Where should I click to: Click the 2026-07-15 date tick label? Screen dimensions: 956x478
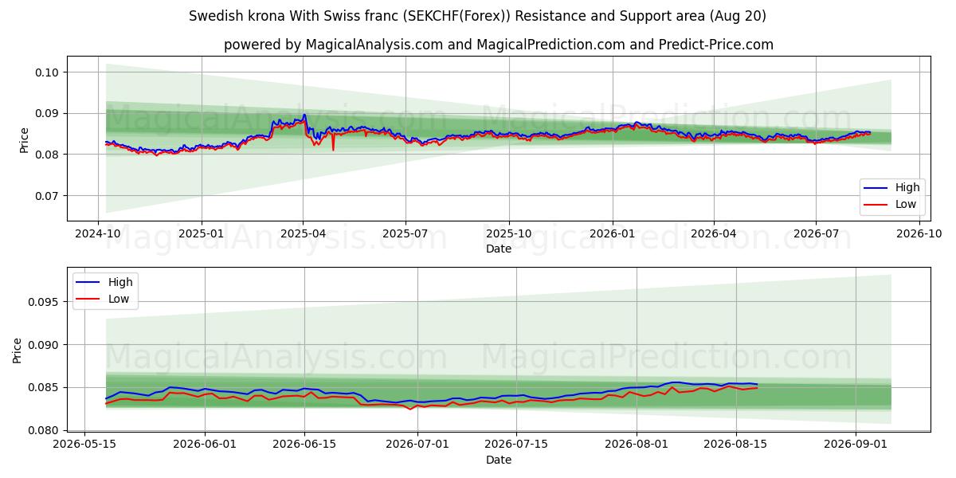point(516,445)
